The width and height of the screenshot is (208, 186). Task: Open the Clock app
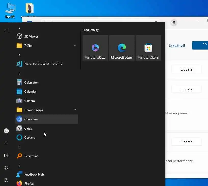(47, 128)
